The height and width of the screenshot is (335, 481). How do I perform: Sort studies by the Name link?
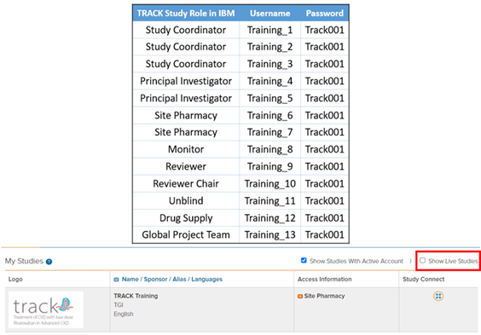(x=130, y=280)
